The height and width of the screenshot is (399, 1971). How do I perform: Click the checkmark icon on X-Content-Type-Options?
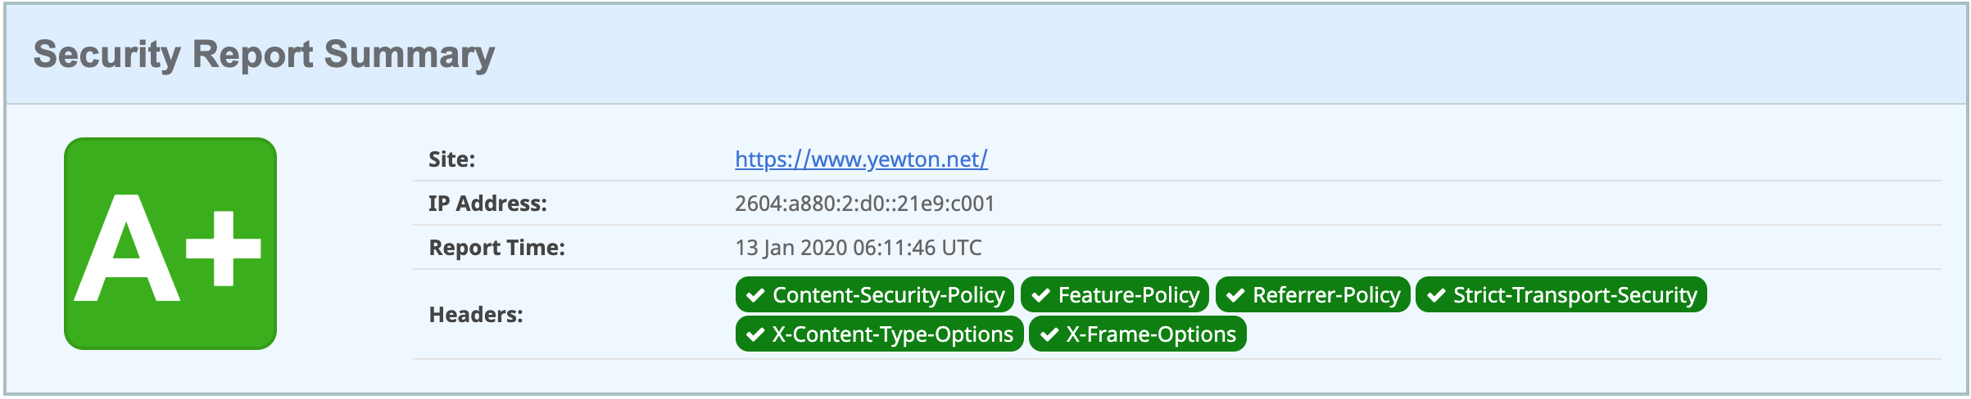[x=755, y=334]
